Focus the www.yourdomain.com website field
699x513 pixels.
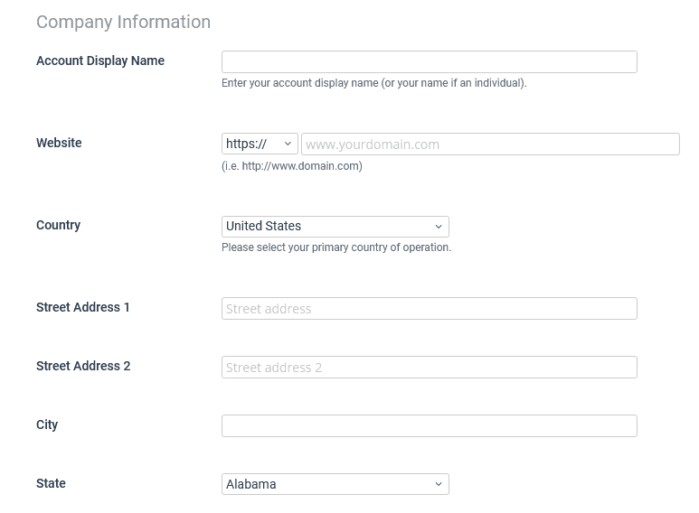click(489, 144)
